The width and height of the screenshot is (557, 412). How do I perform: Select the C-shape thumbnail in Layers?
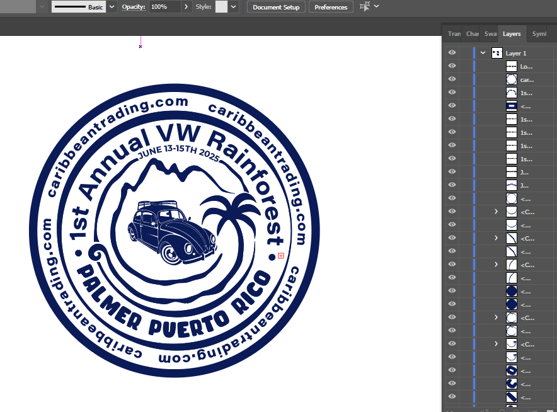point(511,384)
